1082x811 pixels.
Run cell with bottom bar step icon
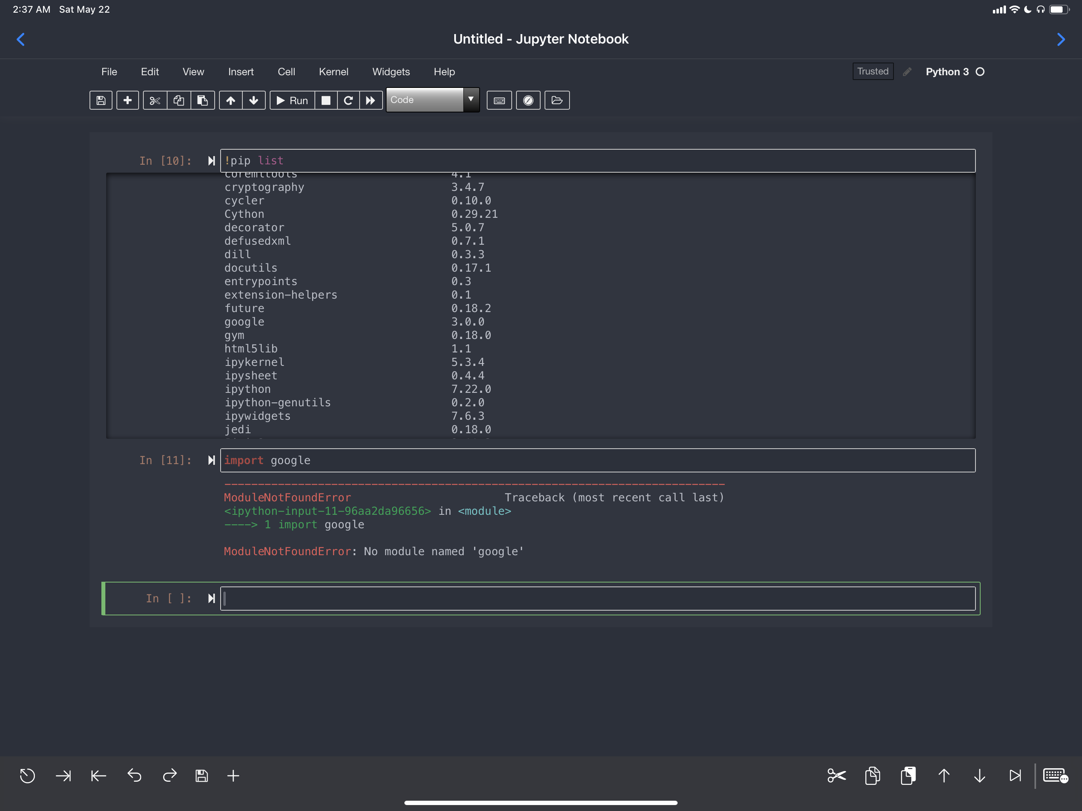click(x=1015, y=776)
